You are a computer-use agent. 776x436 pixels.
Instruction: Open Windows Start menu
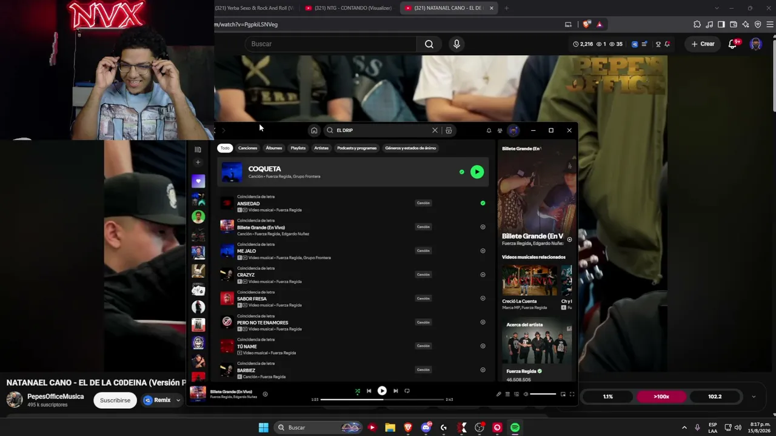click(x=263, y=428)
